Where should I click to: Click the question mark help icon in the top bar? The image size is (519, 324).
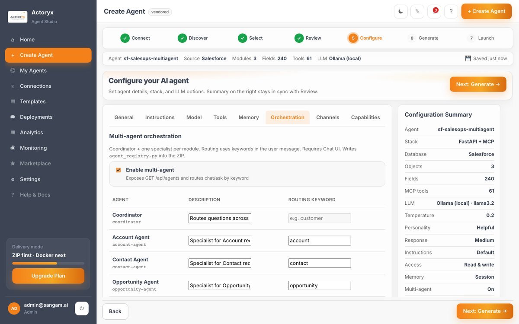(x=451, y=11)
